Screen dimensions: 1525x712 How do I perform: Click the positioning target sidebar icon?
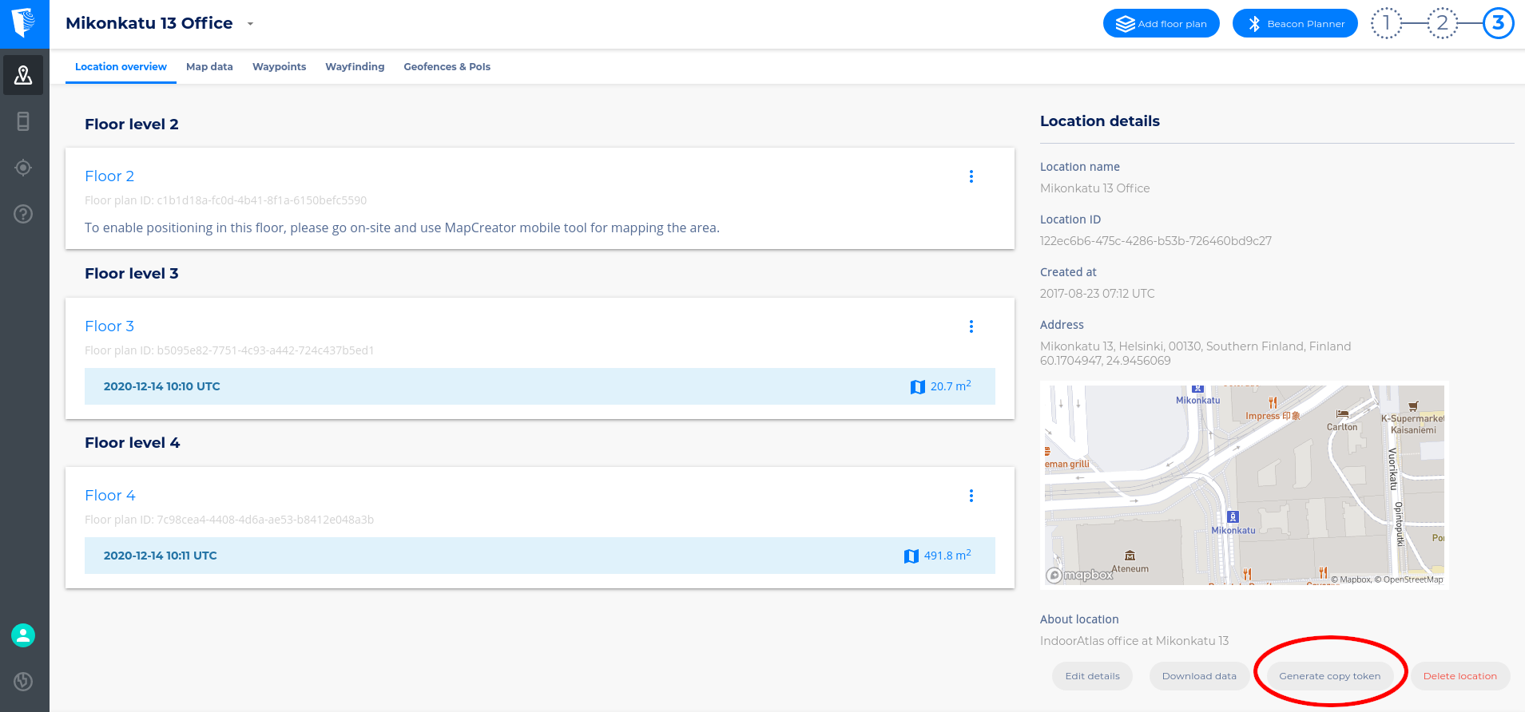pos(23,168)
